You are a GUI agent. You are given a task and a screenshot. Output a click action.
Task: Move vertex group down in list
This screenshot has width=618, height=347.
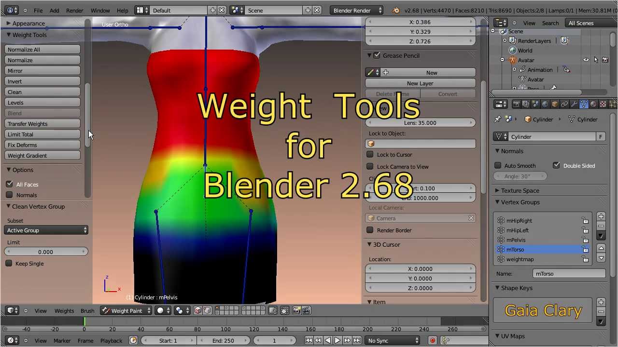coord(601,258)
